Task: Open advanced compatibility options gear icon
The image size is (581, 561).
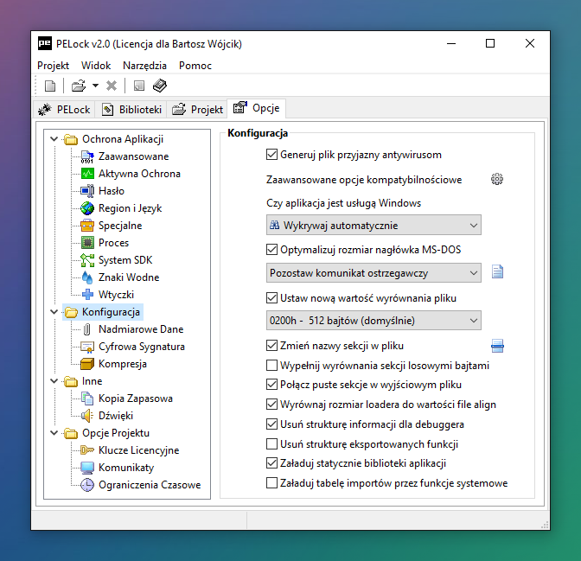Action: point(496,180)
